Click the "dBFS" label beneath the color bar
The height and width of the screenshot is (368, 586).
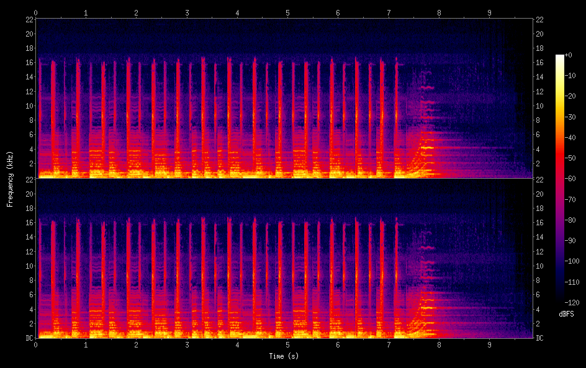(566, 315)
